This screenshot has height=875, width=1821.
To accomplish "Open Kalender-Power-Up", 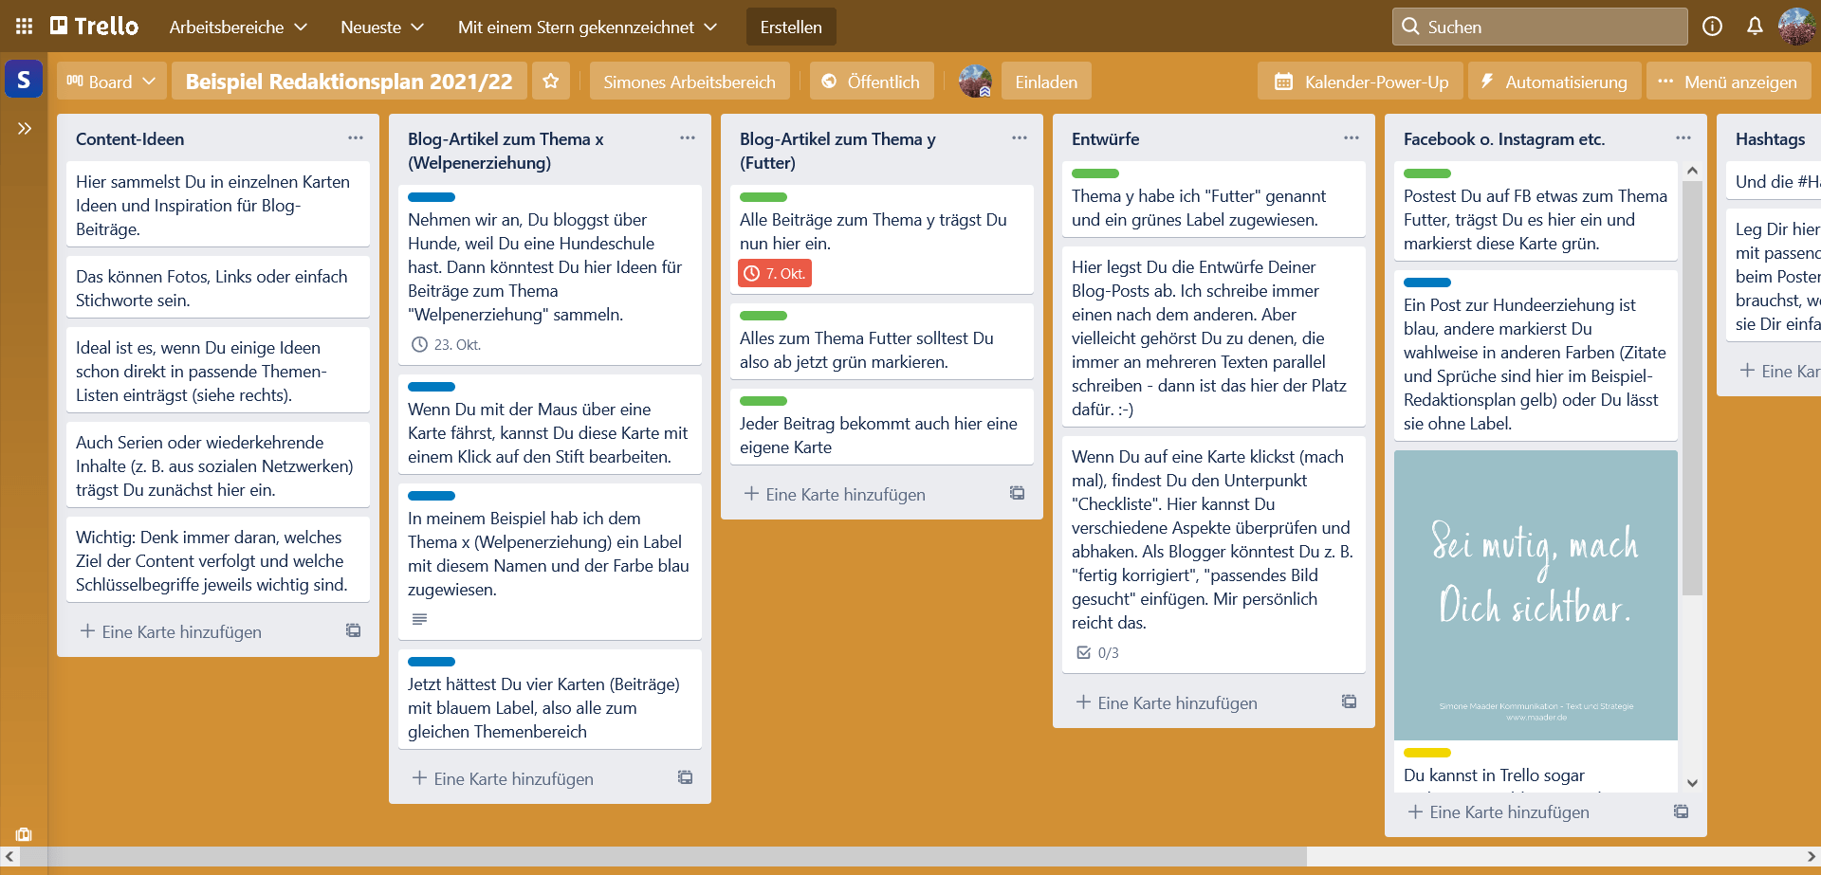I will point(1361,82).
